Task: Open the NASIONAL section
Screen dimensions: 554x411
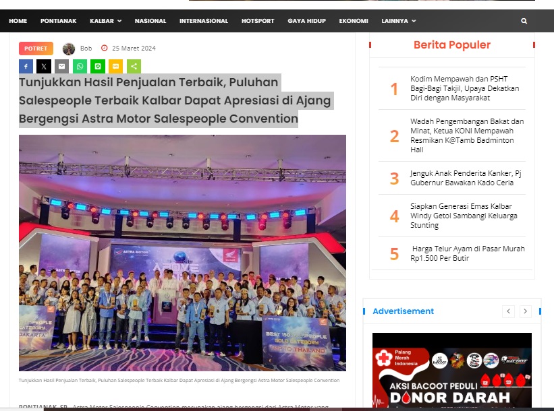Action: tap(150, 21)
